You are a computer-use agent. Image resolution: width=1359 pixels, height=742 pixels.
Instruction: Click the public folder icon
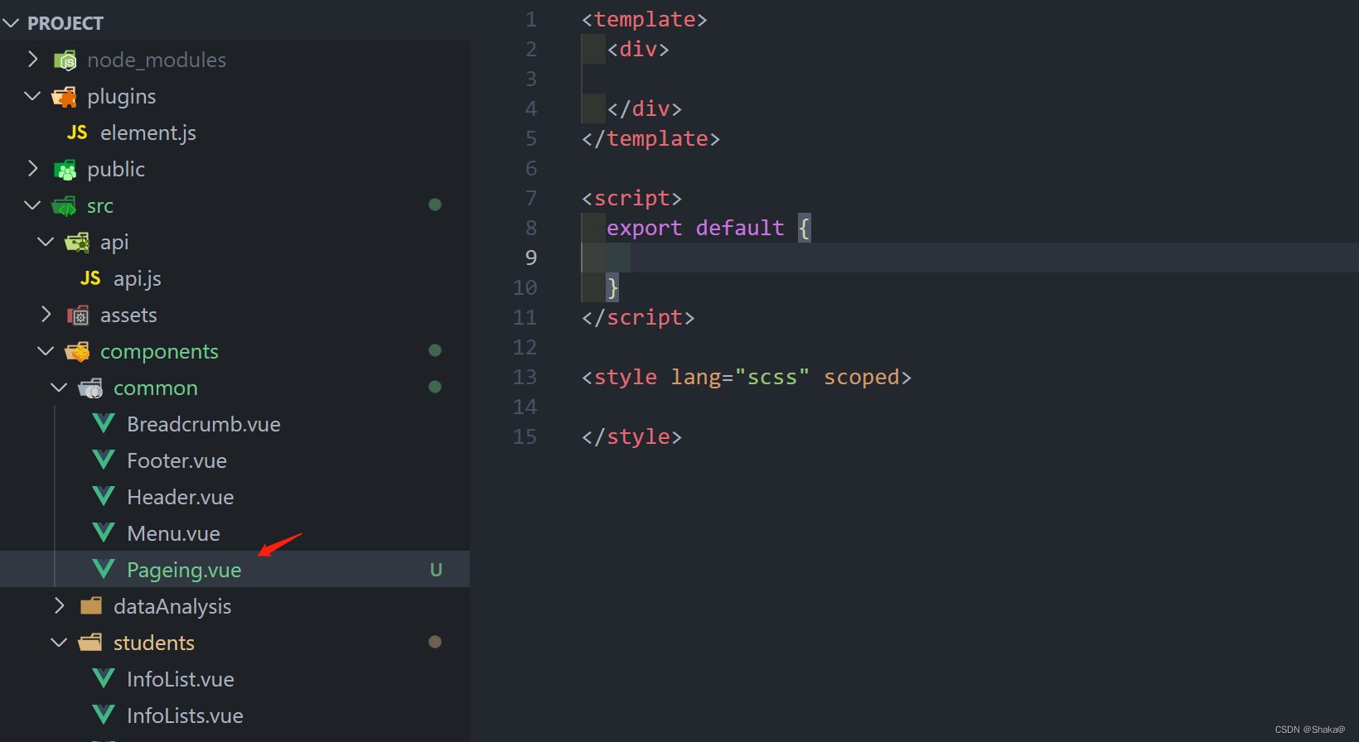pos(65,170)
